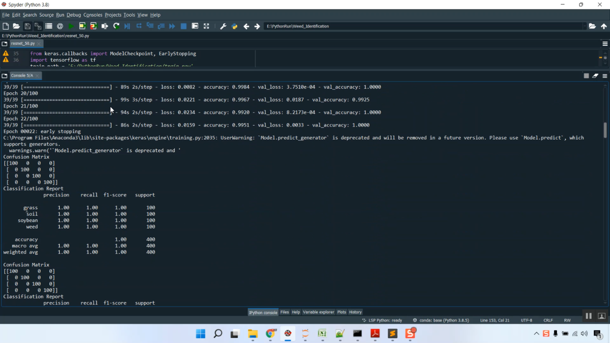Click the Browse working directory folder icon

point(593,26)
